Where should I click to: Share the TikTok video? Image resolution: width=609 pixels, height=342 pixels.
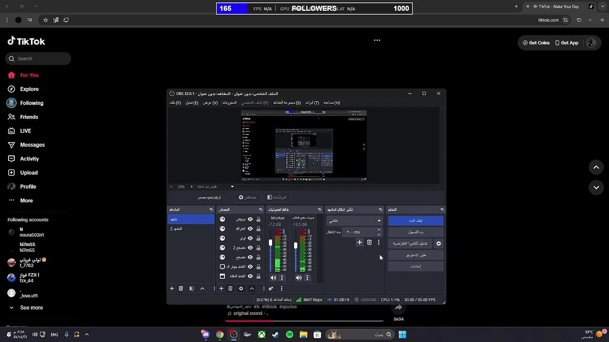[398, 308]
